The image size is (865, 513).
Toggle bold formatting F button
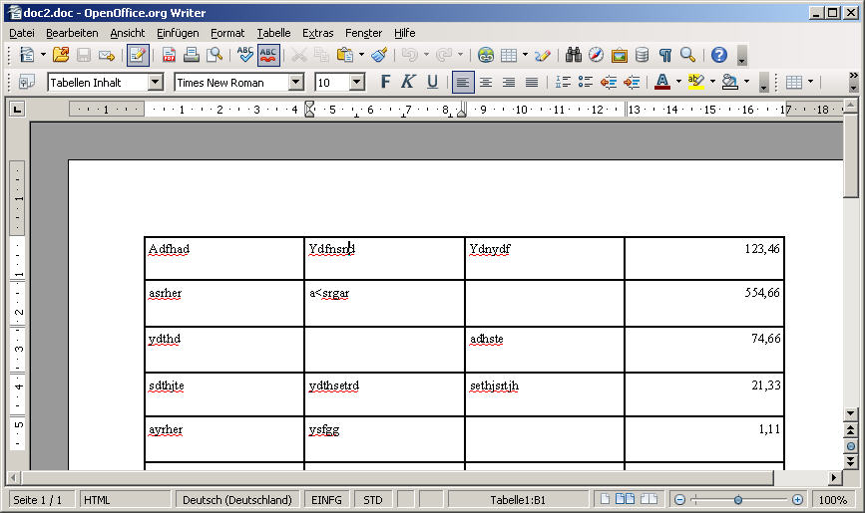click(385, 82)
